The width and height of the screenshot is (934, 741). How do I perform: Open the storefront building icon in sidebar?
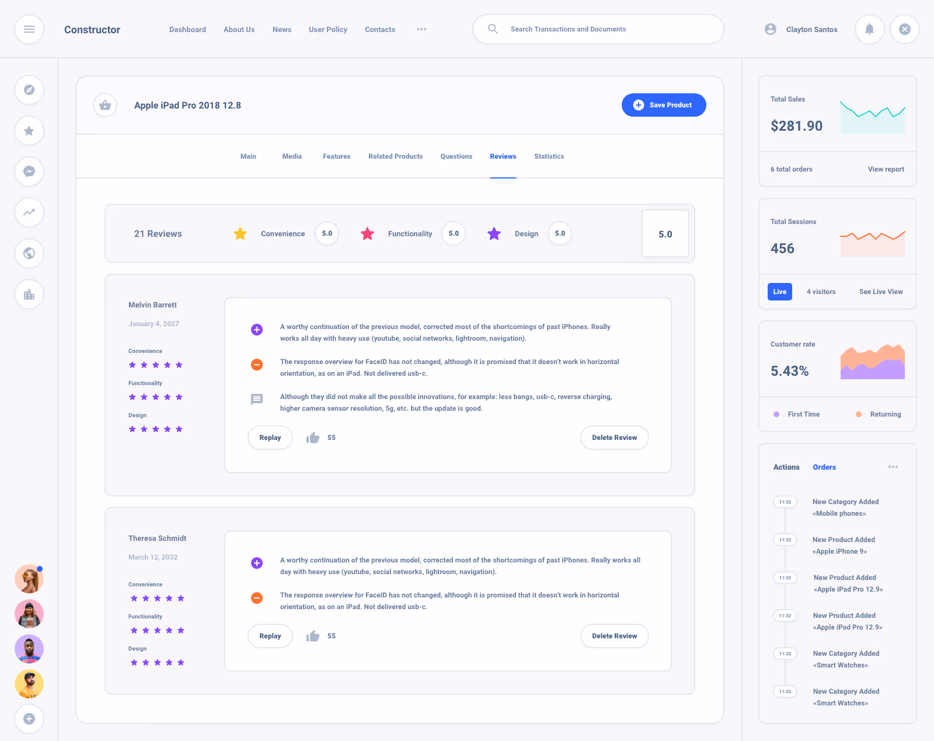29,294
